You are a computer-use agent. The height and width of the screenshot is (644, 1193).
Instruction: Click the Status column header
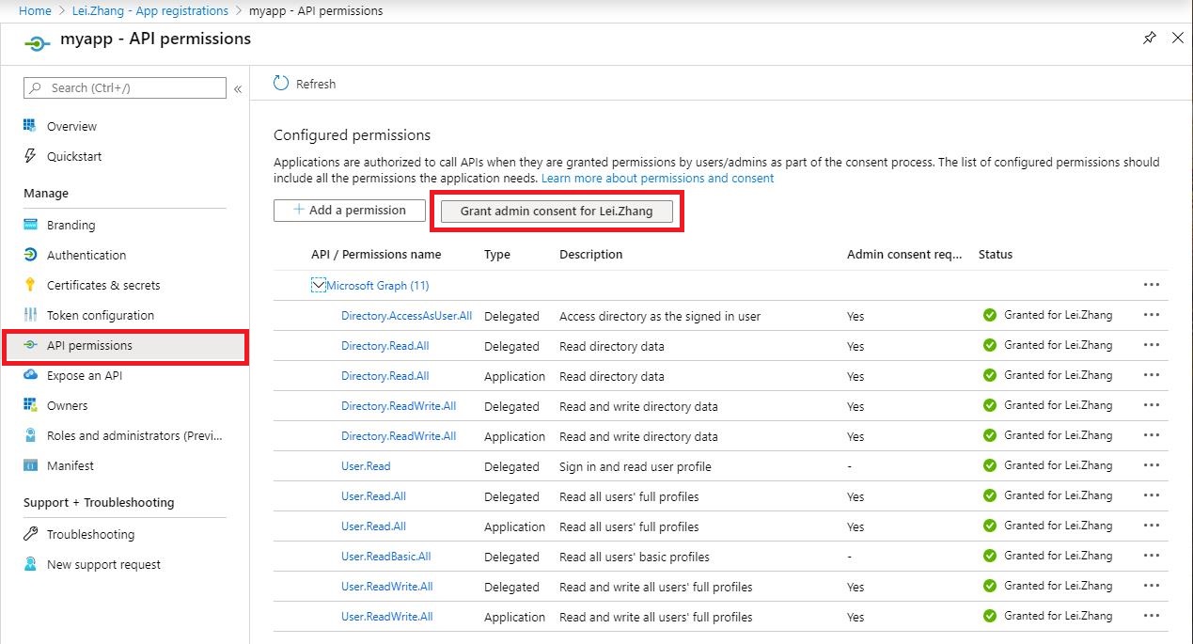[996, 254]
